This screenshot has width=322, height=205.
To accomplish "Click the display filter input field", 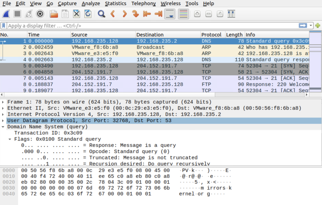I will click(152, 26).
